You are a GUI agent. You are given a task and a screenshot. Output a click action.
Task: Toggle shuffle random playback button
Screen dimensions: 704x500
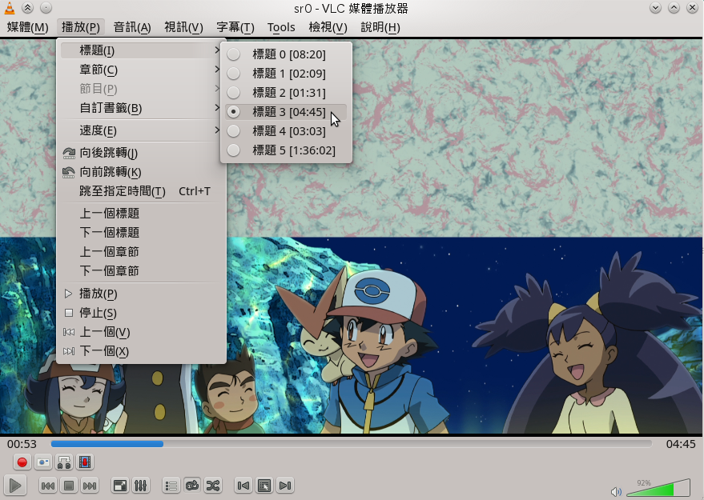click(213, 486)
